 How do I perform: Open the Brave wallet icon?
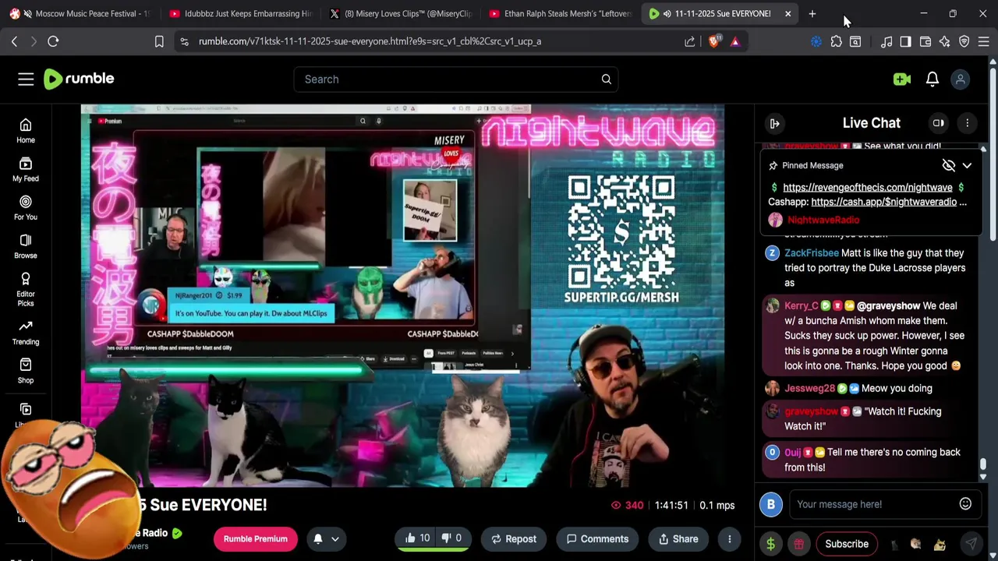click(925, 41)
